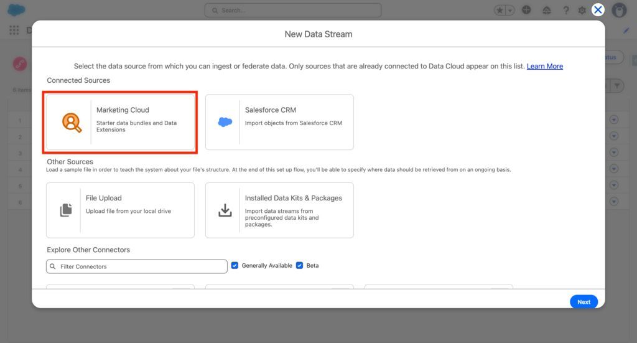Select the Salesforce CRM source card
Viewport: 637px width, 343px height.
279,122
